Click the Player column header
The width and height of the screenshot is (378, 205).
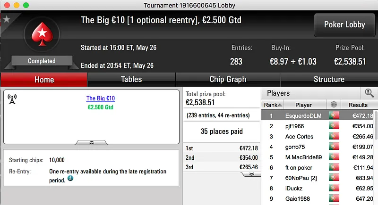[x=303, y=105]
